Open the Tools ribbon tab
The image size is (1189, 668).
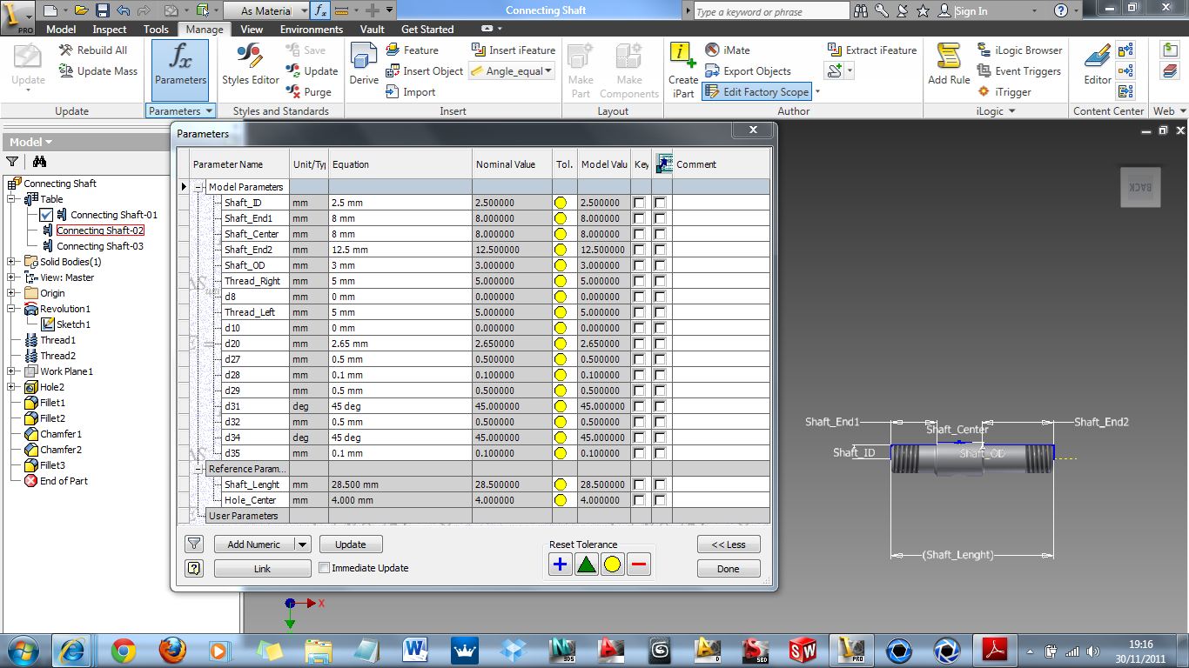pos(156,29)
